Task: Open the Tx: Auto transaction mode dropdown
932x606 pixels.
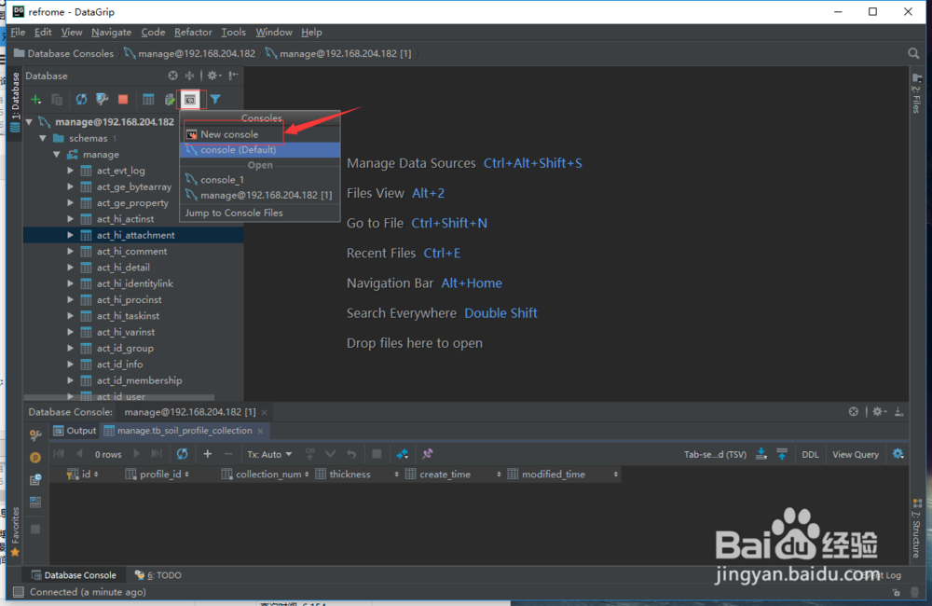Action: click(270, 454)
